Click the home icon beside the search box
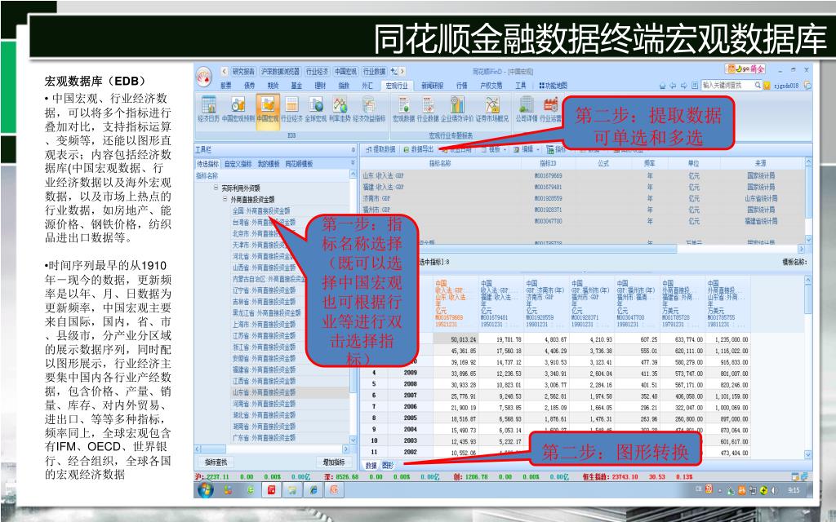This screenshot has width=836, height=522. click(663, 85)
